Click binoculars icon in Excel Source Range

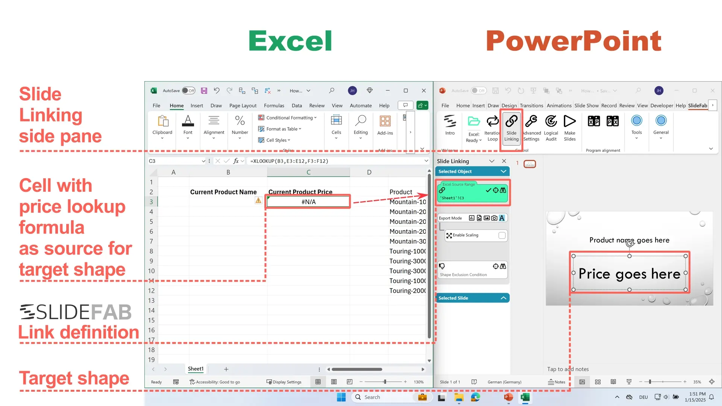tap(503, 190)
